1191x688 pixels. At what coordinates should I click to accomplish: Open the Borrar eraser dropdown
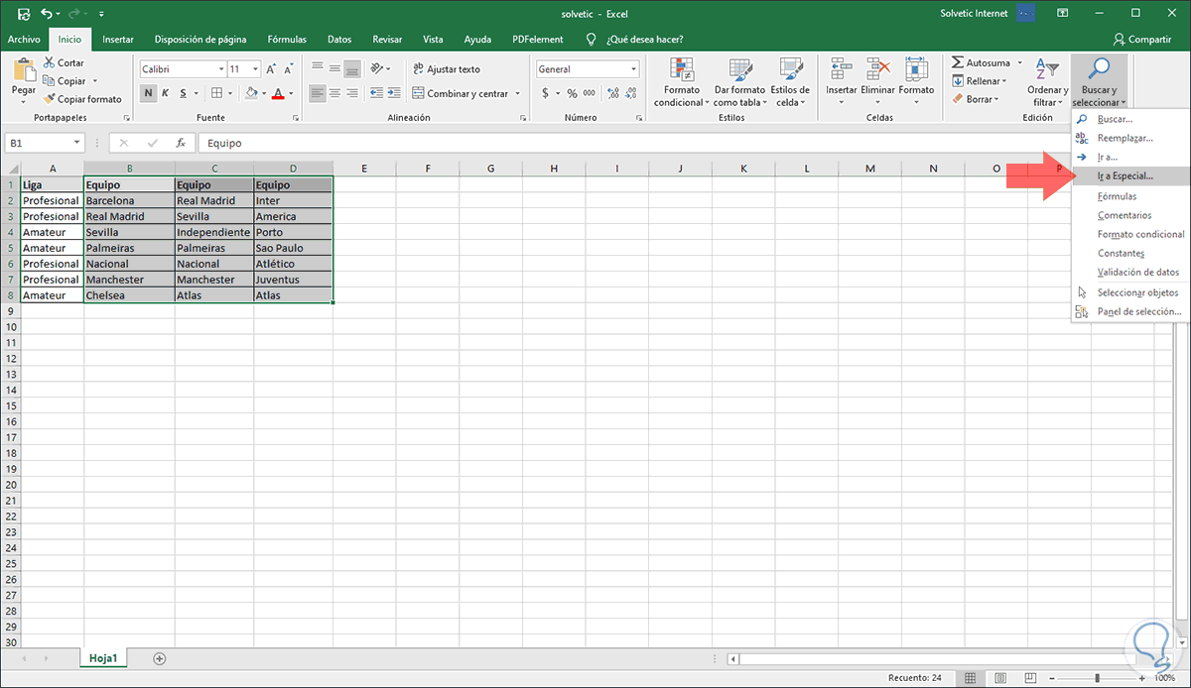[x=976, y=98]
